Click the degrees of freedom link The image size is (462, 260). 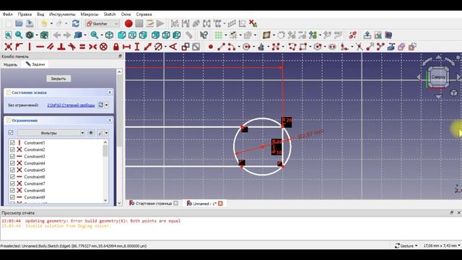71,105
